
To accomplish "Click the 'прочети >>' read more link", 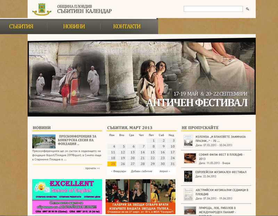I will (92, 168).
